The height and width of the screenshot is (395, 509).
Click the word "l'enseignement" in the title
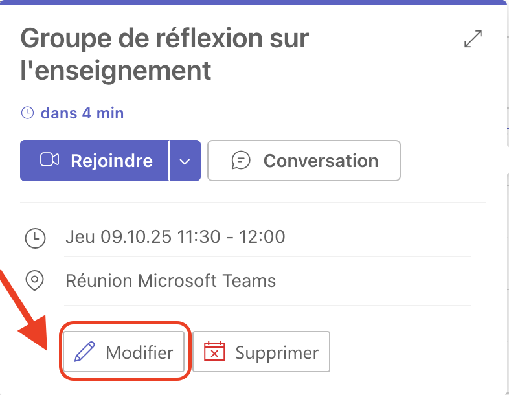(x=116, y=71)
